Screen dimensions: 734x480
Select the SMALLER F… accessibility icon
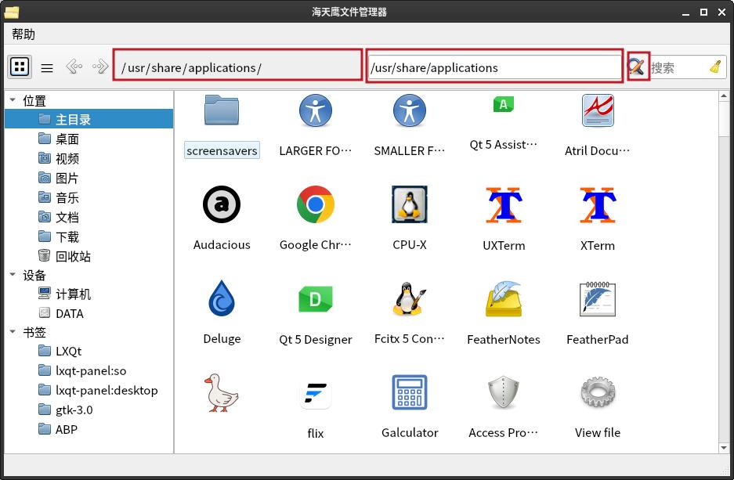pos(410,110)
